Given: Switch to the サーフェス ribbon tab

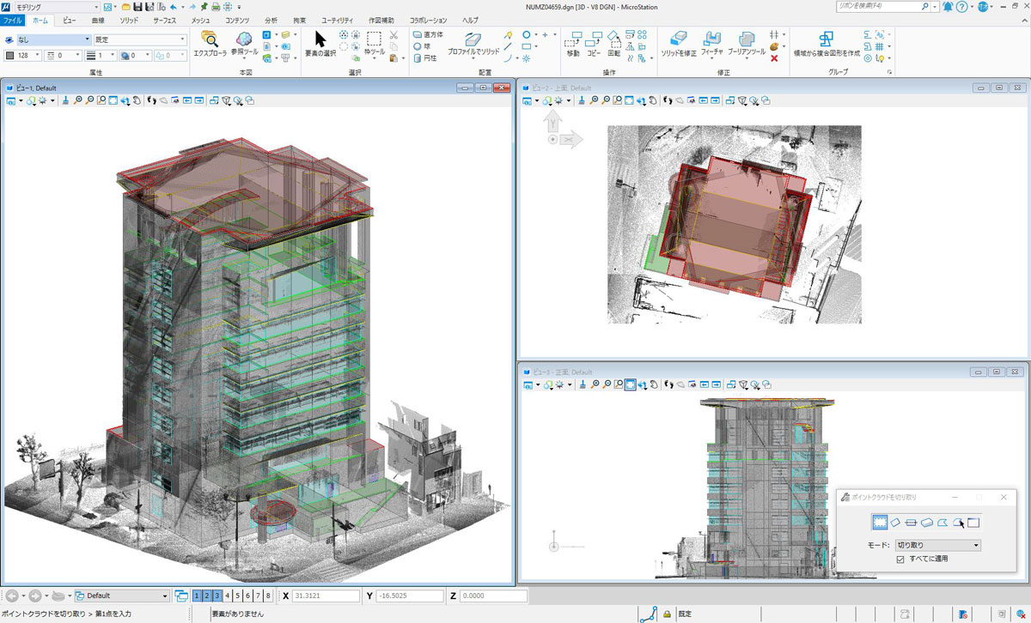Looking at the screenshot, I should [166, 20].
